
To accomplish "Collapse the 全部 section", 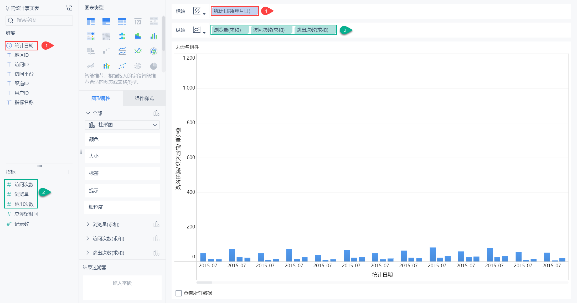I will [88, 113].
